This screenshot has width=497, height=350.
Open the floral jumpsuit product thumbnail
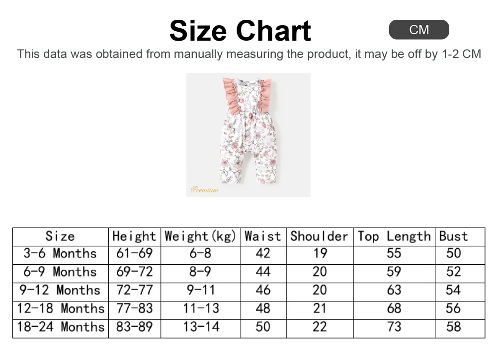point(248,135)
